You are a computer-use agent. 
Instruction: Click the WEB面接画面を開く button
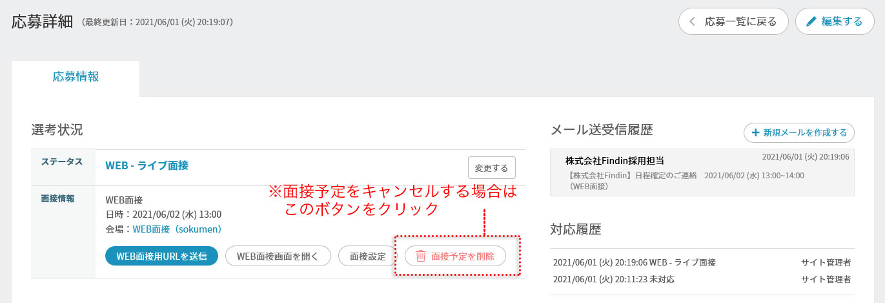pyautogui.click(x=278, y=256)
